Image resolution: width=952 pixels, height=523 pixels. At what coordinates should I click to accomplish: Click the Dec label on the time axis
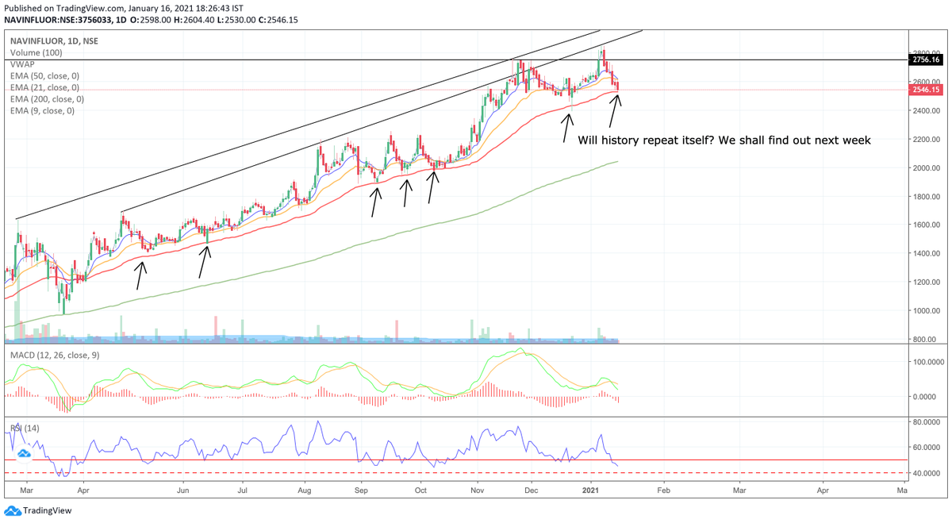pos(532,491)
